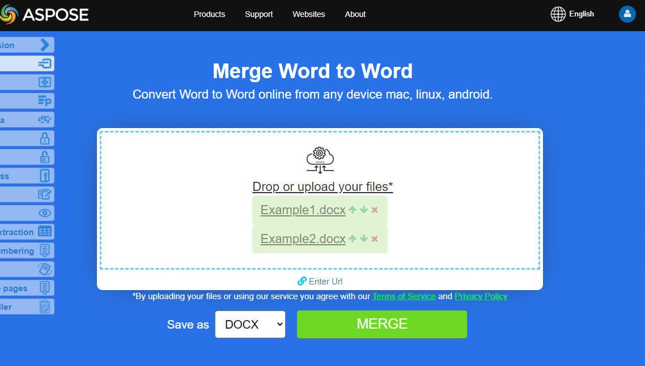Remove Example1.docx from the file list

(375, 210)
